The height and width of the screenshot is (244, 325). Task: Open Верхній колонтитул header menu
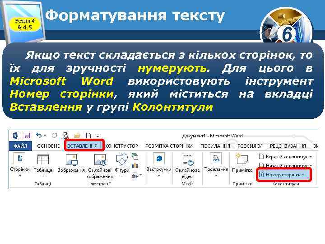(286, 157)
